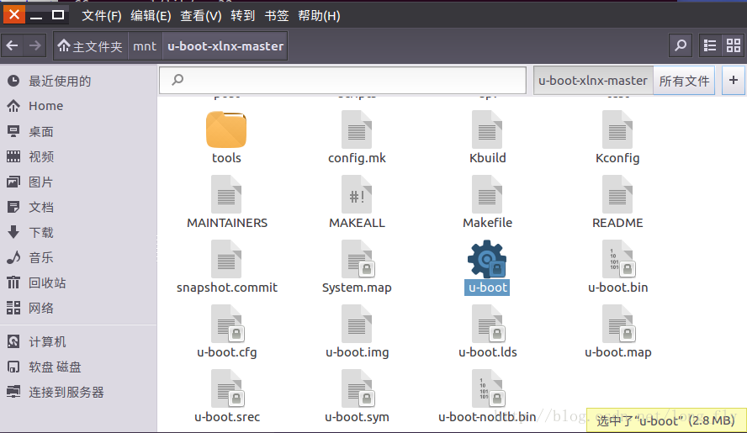The width and height of the screenshot is (747, 433).
Task: Switch to grid view layout
Action: tap(732, 45)
